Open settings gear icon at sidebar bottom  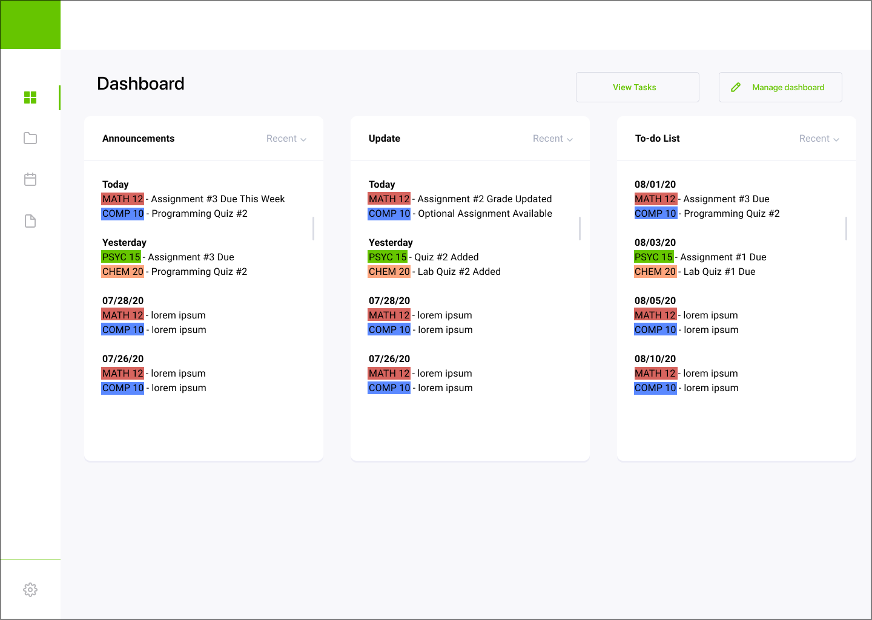[x=30, y=590]
